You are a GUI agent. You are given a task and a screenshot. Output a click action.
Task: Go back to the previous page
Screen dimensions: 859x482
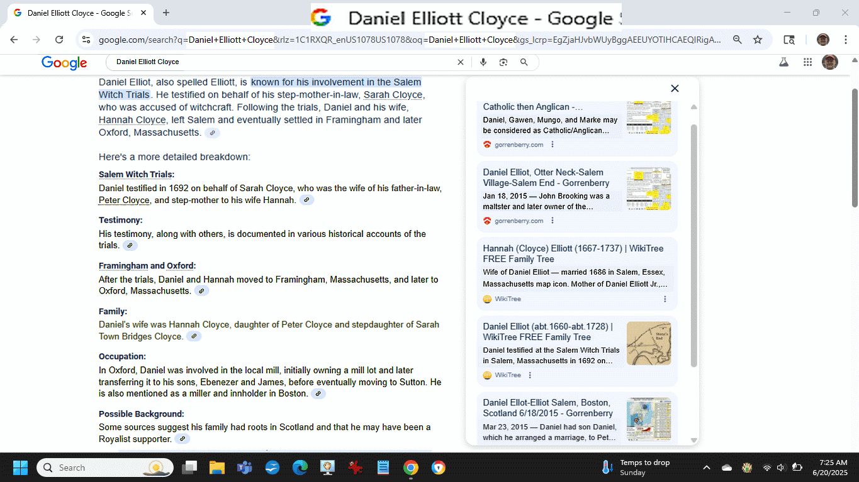point(14,40)
